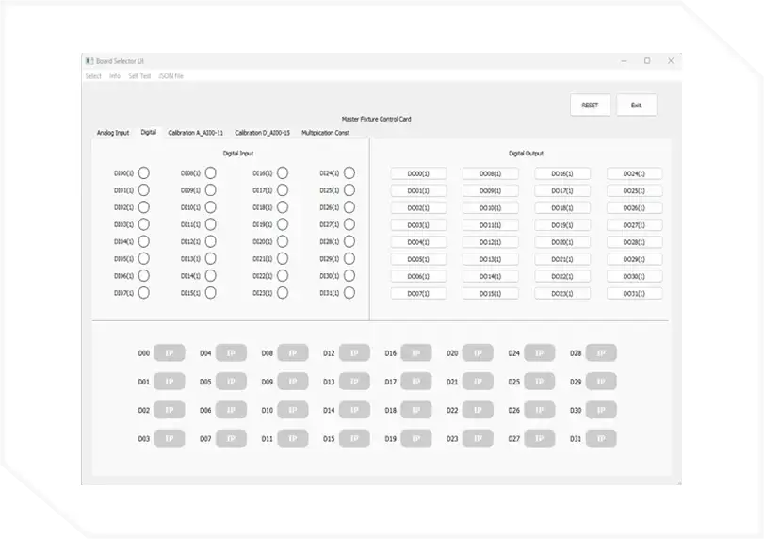This screenshot has height=539, width=764.
Task: Toggle the IP switch for D00
Action: 169,353
